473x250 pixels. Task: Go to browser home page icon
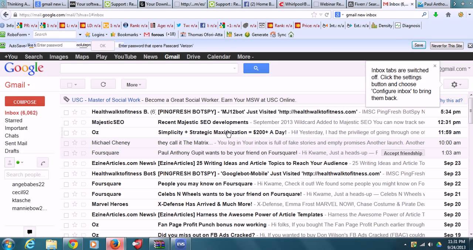coord(448,15)
